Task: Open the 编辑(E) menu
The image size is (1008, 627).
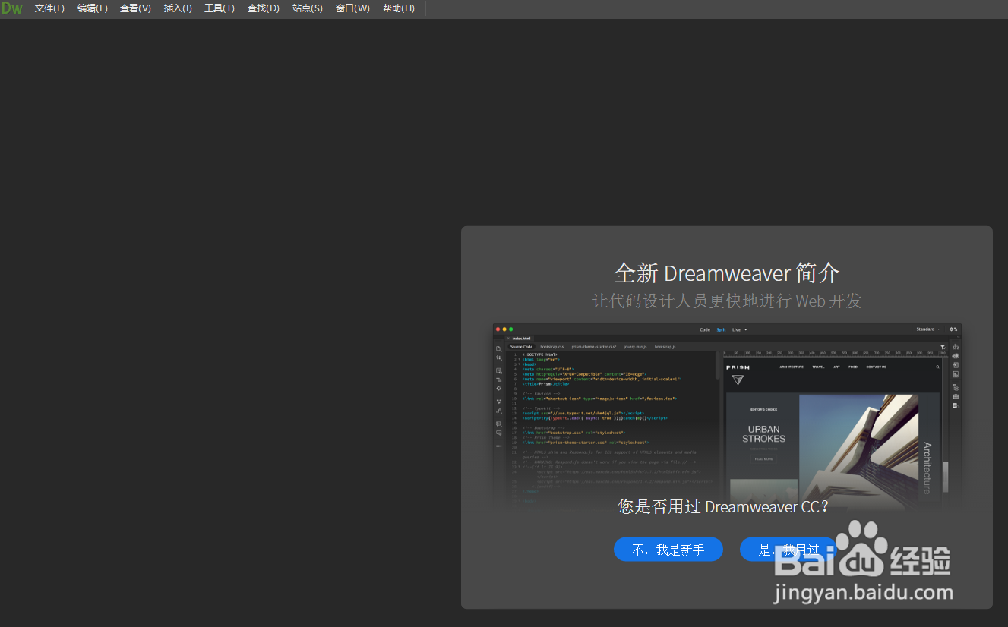Action: tap(92, 8)
